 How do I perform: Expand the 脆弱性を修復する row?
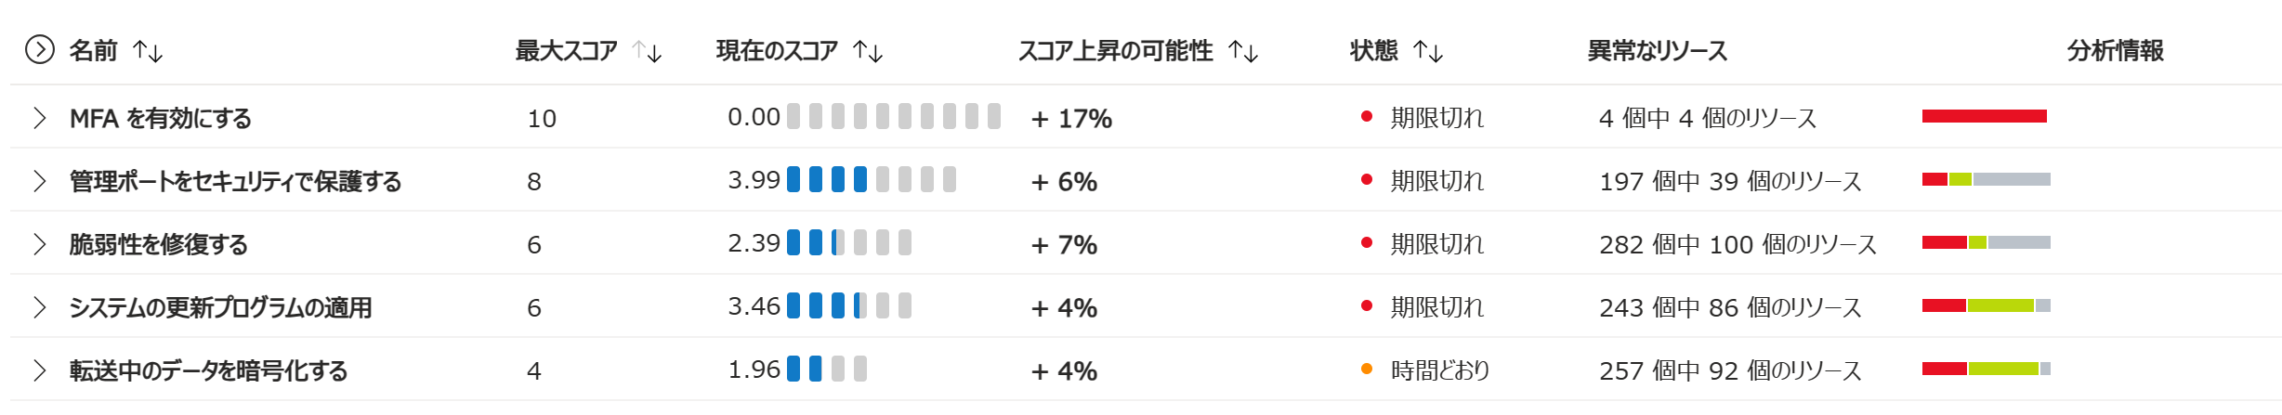(x=39, y=244)
